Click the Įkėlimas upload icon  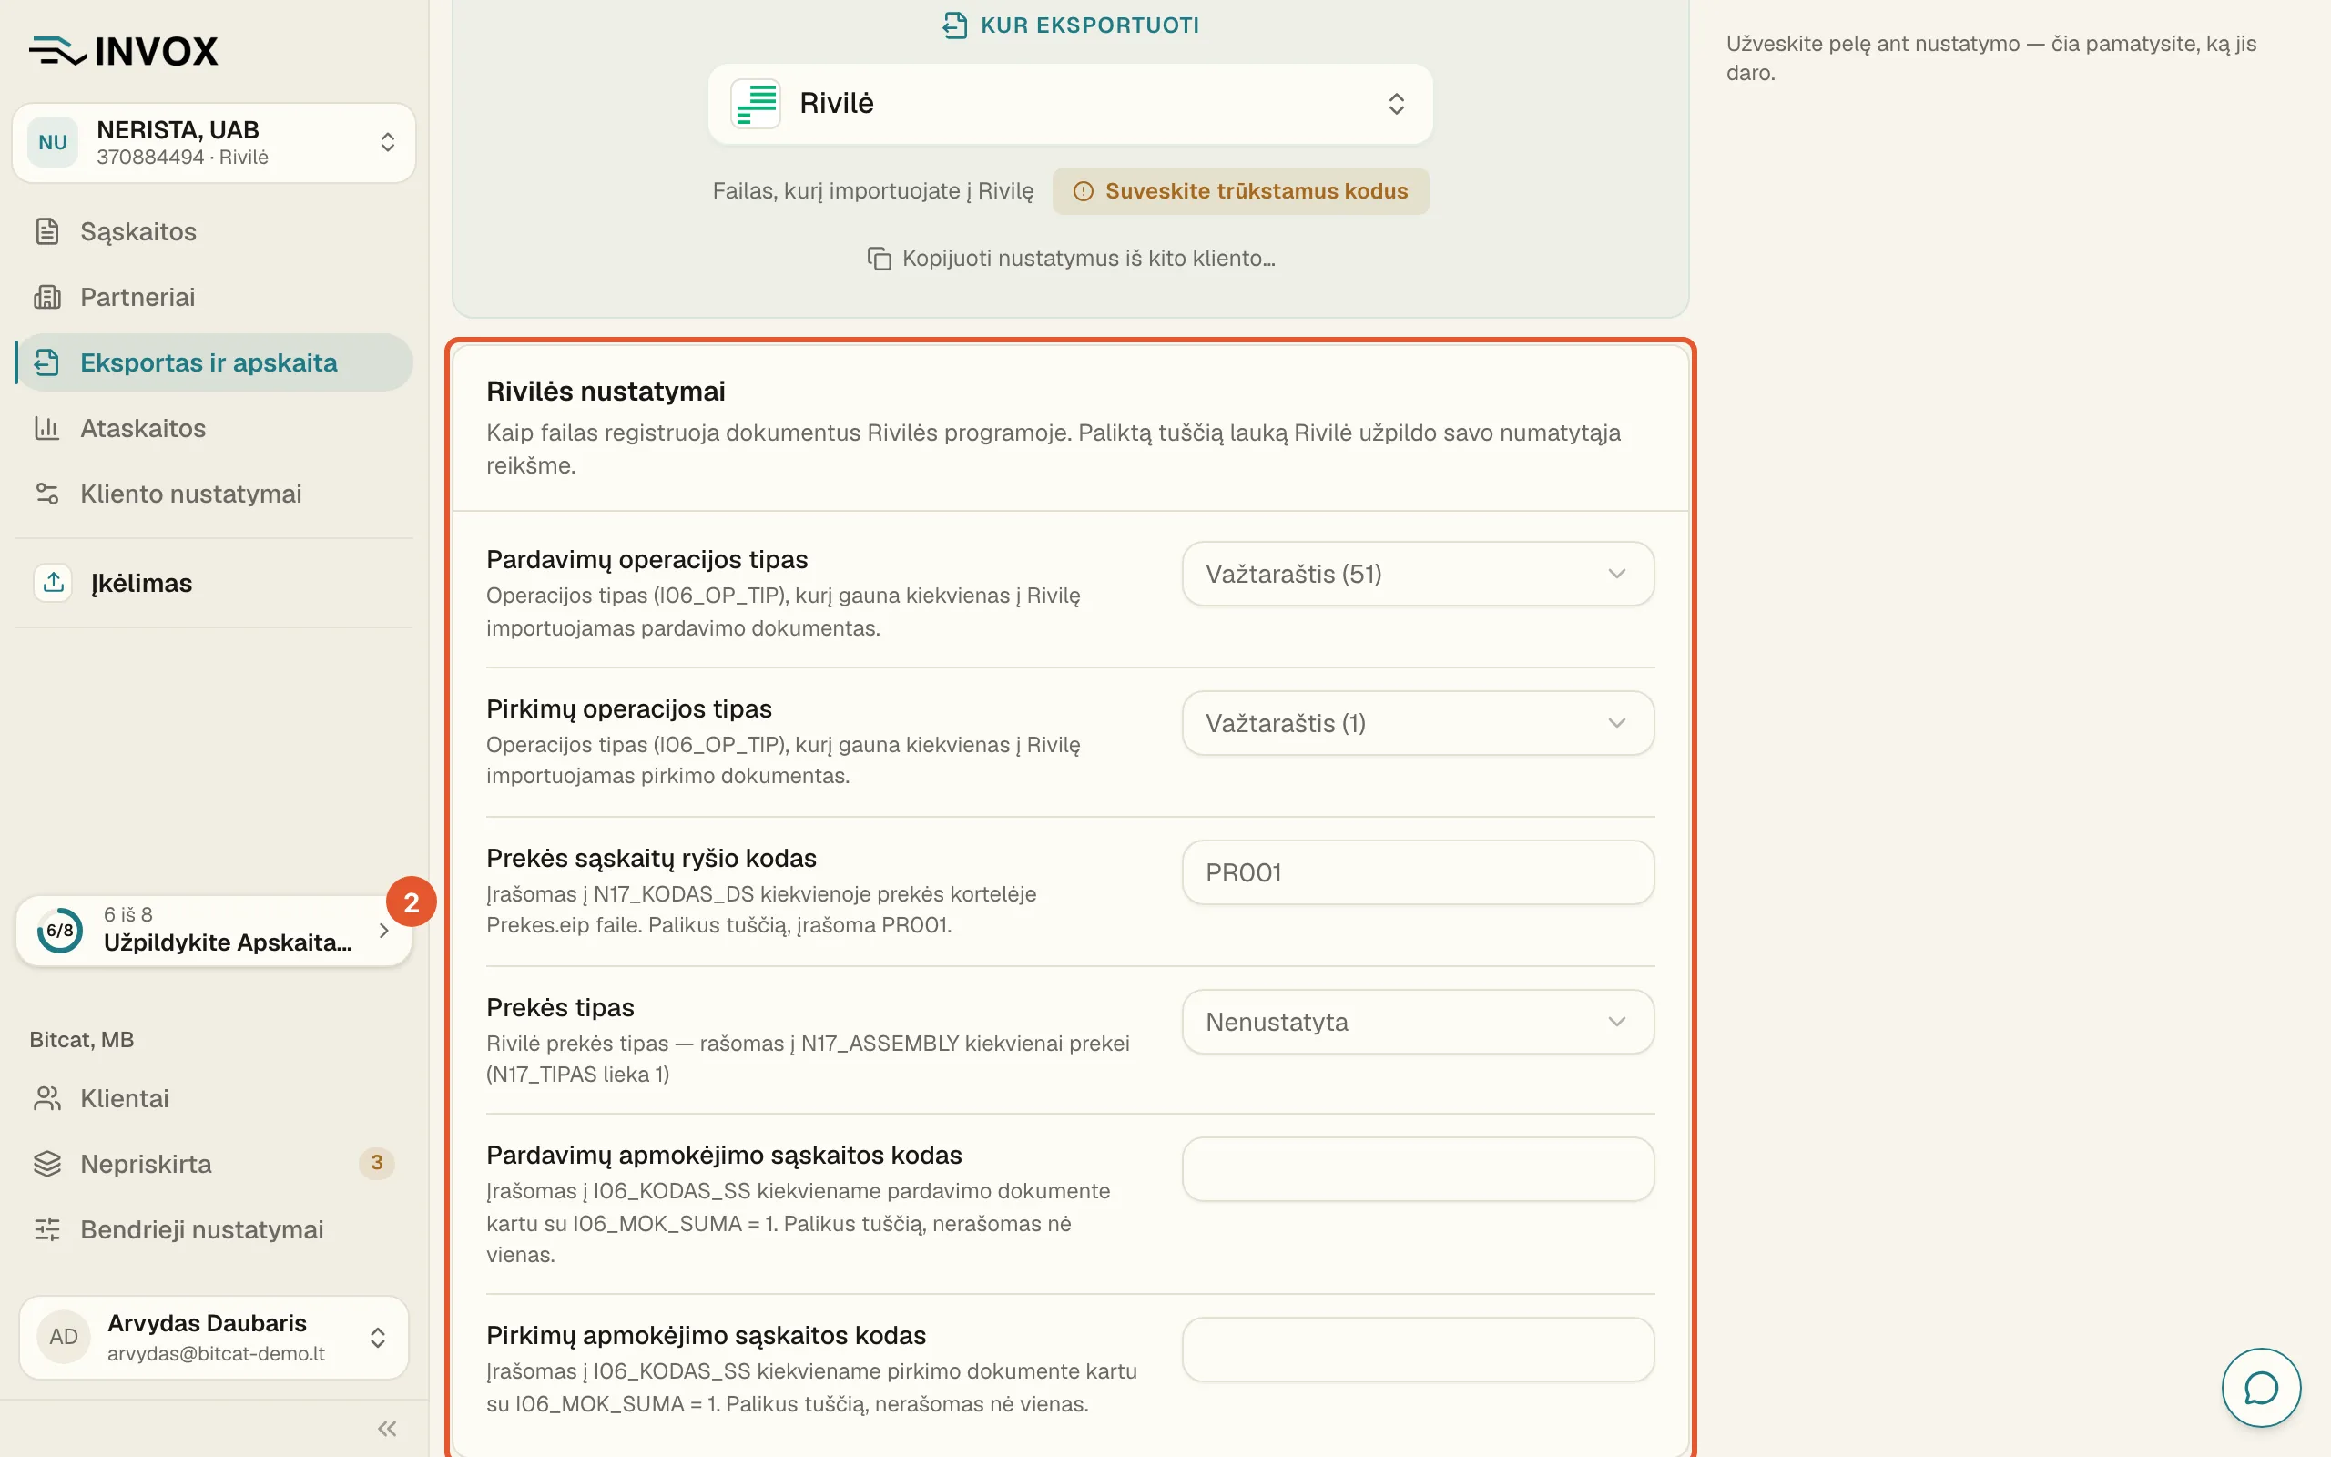click(x=53, y=582)
